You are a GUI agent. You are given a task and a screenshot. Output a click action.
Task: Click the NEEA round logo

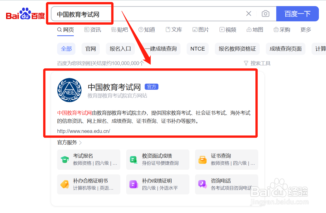[70, 90]
